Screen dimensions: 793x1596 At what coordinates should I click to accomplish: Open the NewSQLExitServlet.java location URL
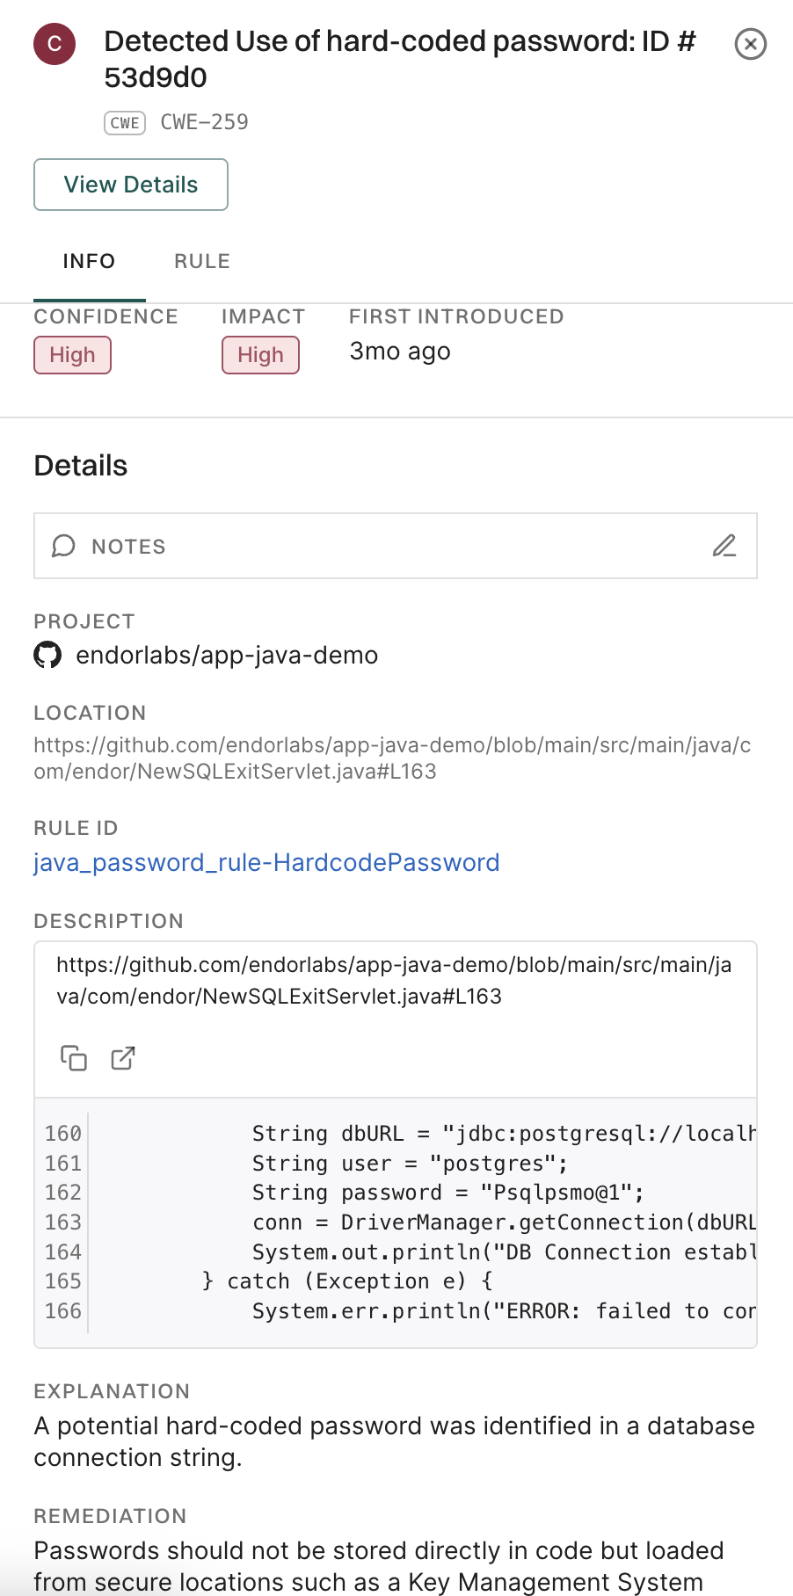point(392,758)
